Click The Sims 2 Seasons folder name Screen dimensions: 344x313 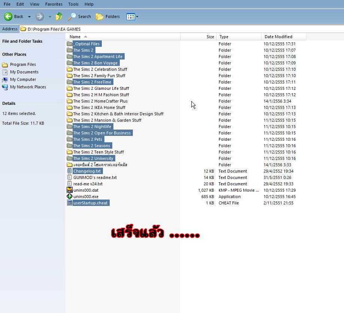(x=92, y=146)
